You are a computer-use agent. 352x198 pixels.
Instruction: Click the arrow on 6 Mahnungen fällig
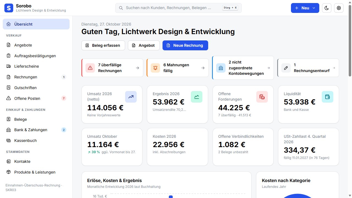click(203, 68)
